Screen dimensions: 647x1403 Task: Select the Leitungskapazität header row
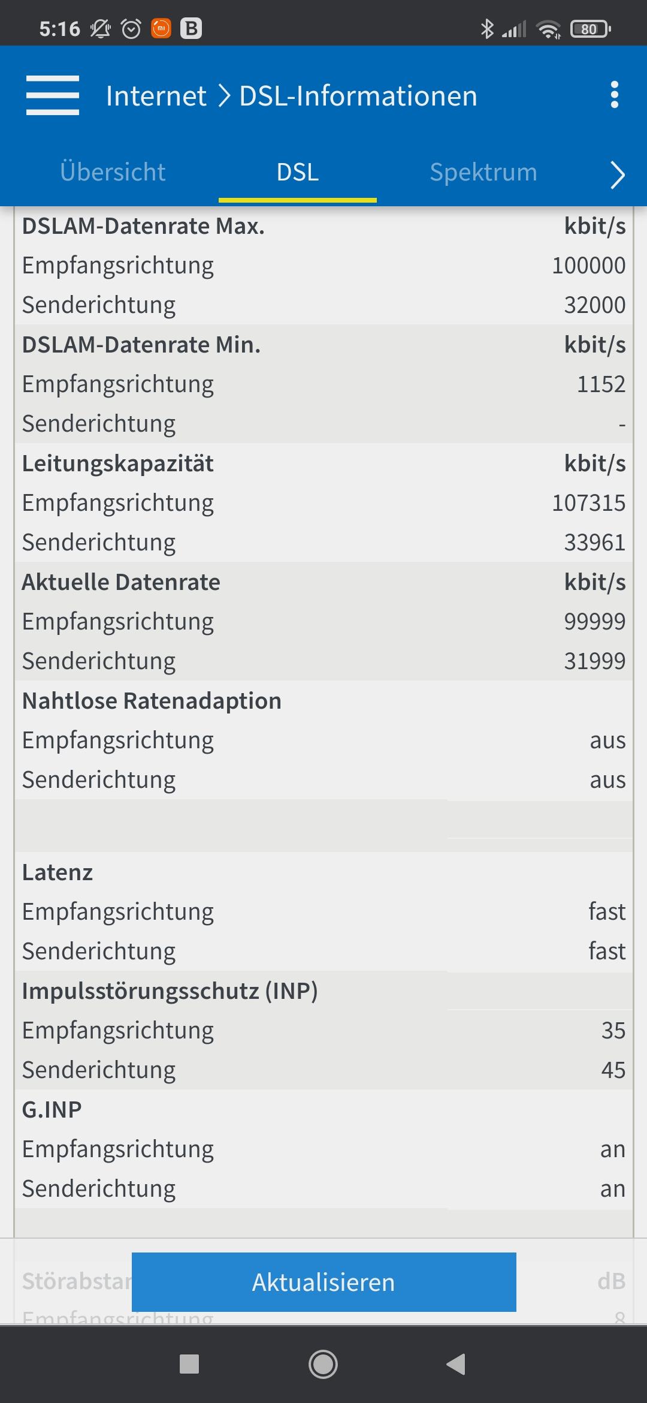pyautogui.click(x=324, y=463)
